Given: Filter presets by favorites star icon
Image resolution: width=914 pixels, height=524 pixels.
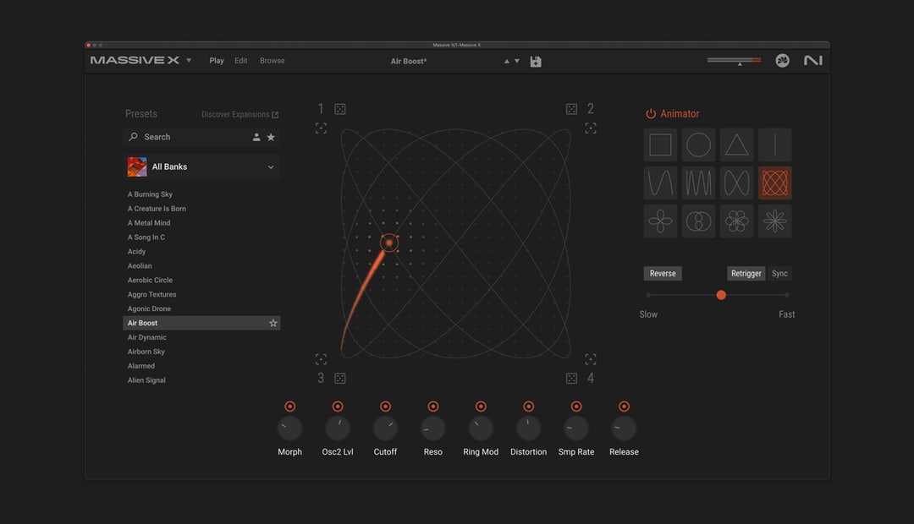Looking at the screenshot, I should coord(271,137).
